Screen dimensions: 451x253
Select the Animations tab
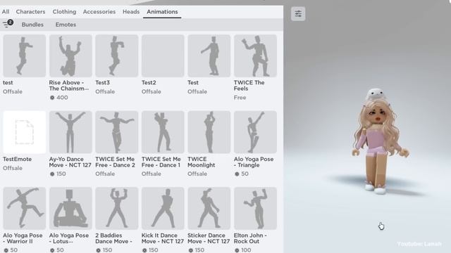[x=162, y=12]
